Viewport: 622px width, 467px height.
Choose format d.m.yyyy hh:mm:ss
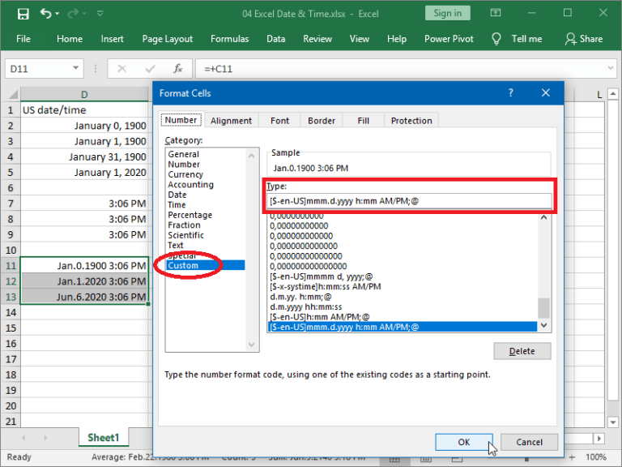(305, 306)
